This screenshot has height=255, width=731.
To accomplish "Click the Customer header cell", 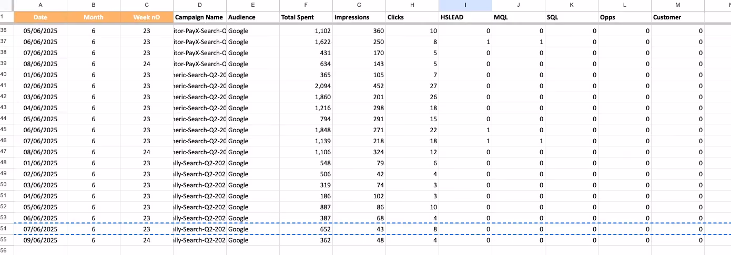I will click(677, 17).
